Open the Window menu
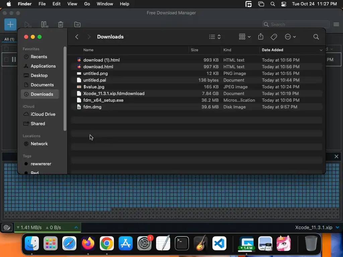 click(105, 4)
